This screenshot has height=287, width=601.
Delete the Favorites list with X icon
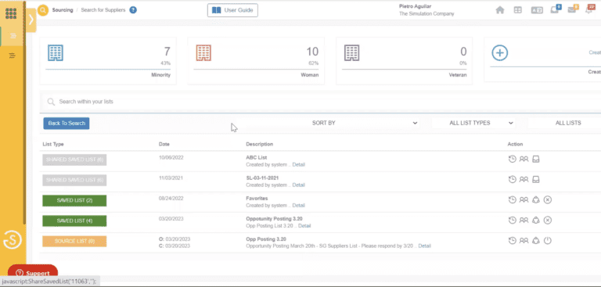[548, 199]
